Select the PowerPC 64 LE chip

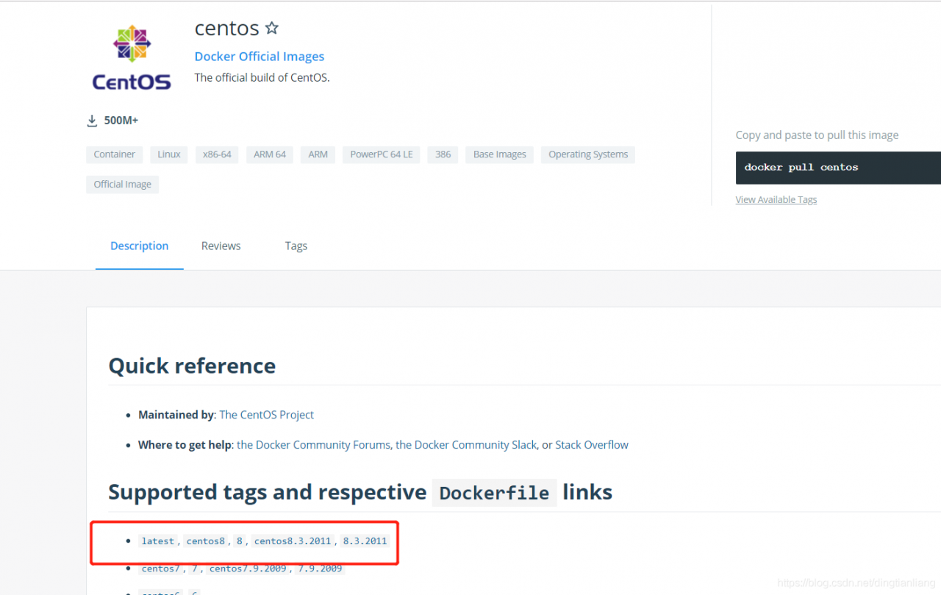[x=382, y=154]
